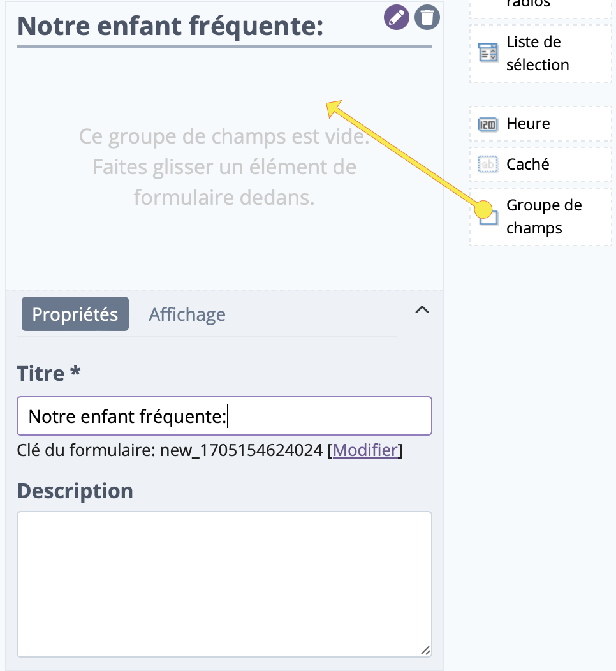Select the Groupe de champs label
Screen dimensions: 616x671
click(x=544, y=216)
